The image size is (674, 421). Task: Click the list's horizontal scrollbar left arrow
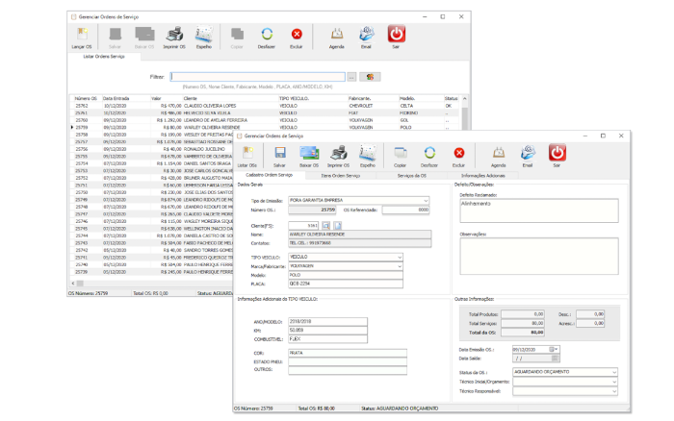tap(73, 284)
